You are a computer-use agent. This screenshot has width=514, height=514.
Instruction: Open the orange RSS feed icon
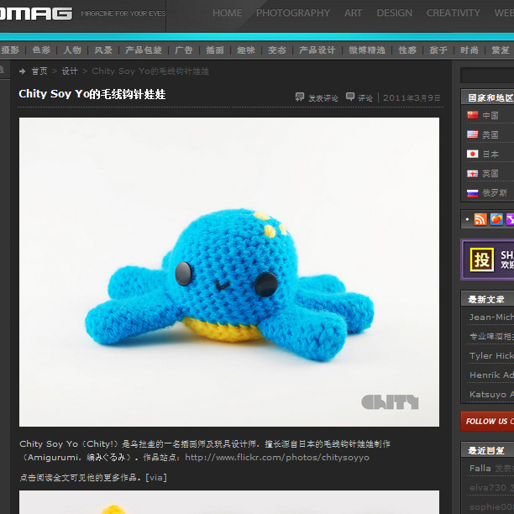[x=480, y=219]
